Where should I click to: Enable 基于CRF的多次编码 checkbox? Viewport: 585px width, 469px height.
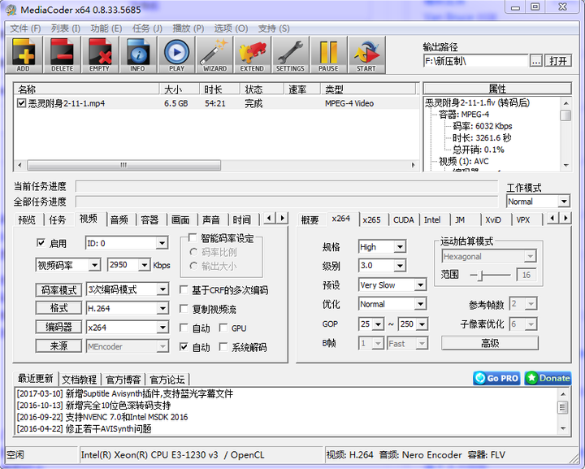184,290
